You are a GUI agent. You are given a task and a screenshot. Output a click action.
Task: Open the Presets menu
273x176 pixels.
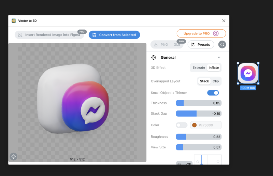(x=201, y=45)
